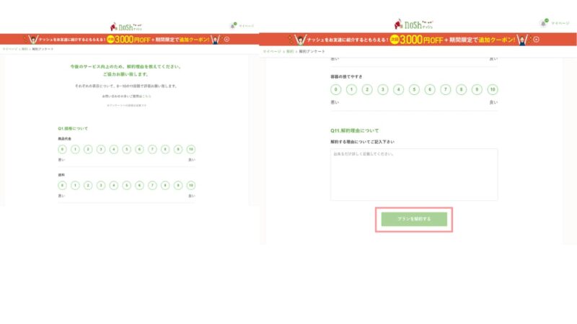Open the notification bell on the Q1 page
577x324 pixels.
click(233, 26)
